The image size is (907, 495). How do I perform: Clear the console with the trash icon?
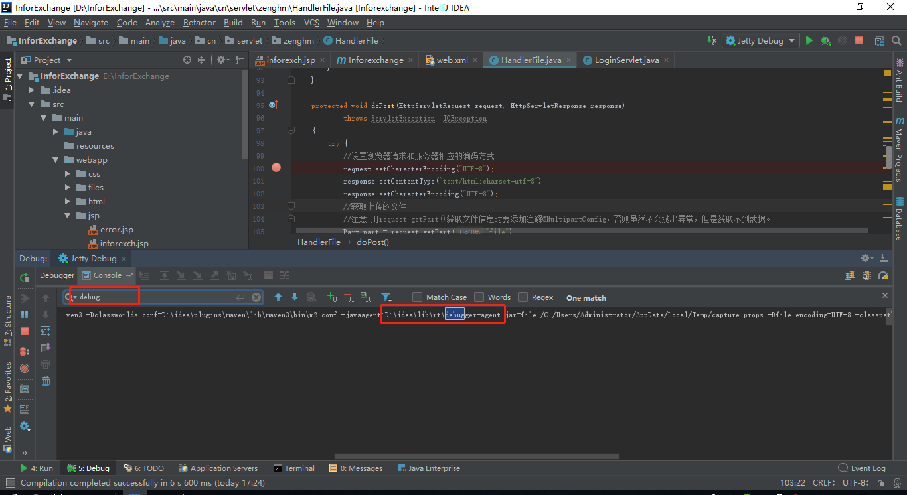[44, 381]
